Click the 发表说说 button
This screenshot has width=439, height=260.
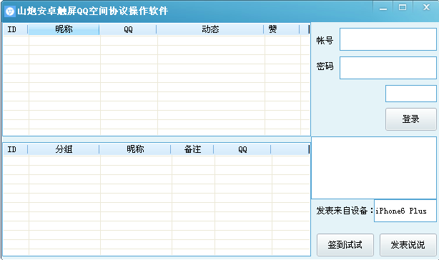pos(408,245)
